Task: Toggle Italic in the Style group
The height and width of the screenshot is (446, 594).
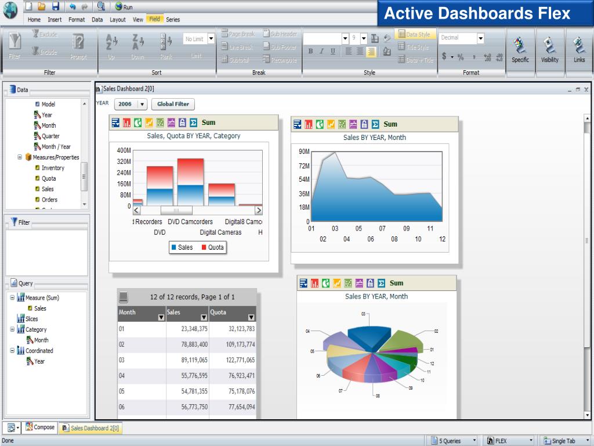Action: coord(322,51)
